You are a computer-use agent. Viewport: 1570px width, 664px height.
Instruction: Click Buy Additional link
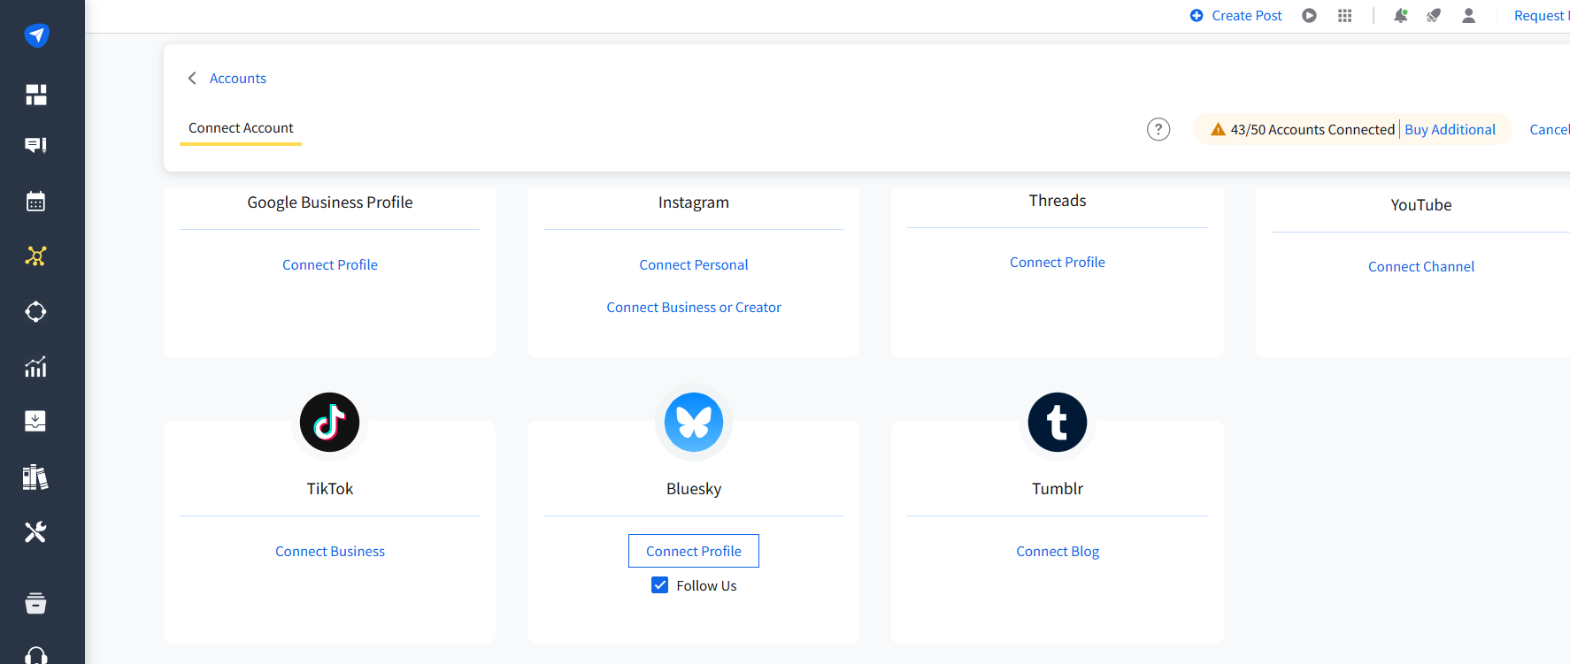pyautogui.click(x=1450, y=130)
